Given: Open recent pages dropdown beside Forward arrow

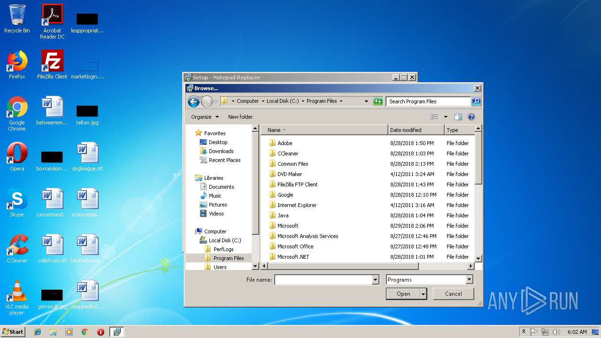Looking at the screenshot, I should tap(216, 101).
